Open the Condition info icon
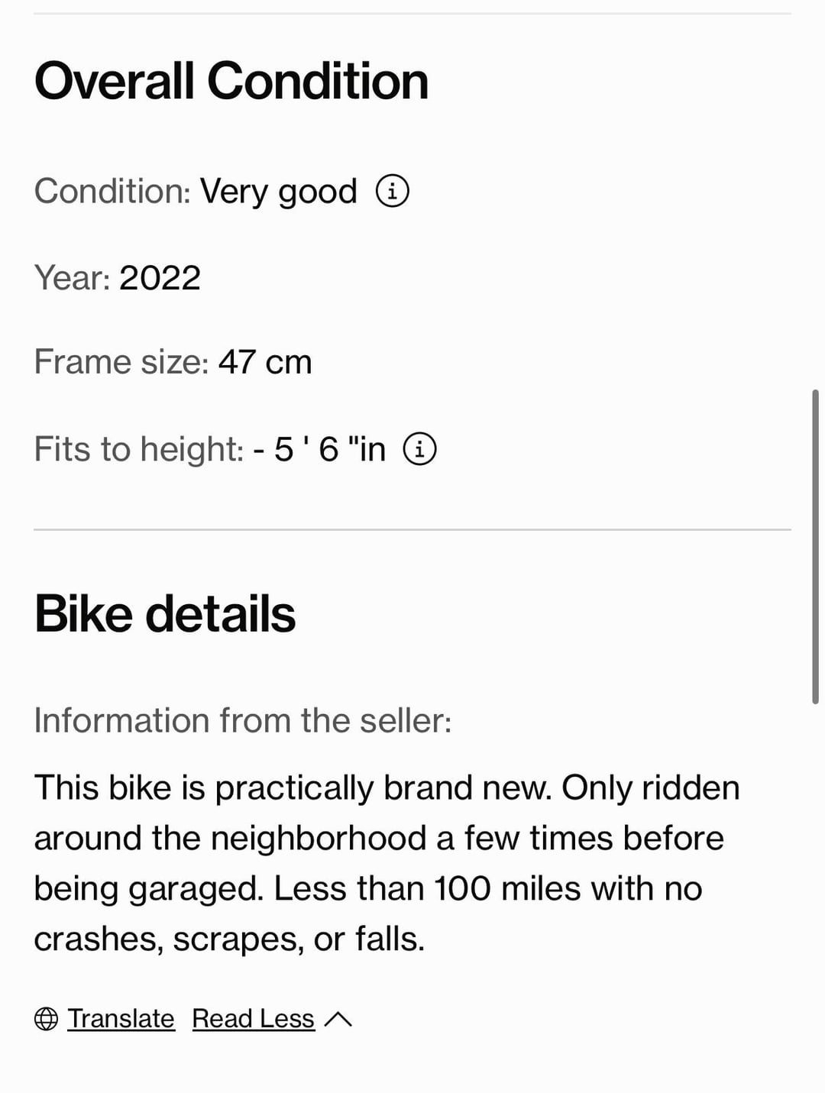This screenshot has width=825, height=1093. (393, 190)
